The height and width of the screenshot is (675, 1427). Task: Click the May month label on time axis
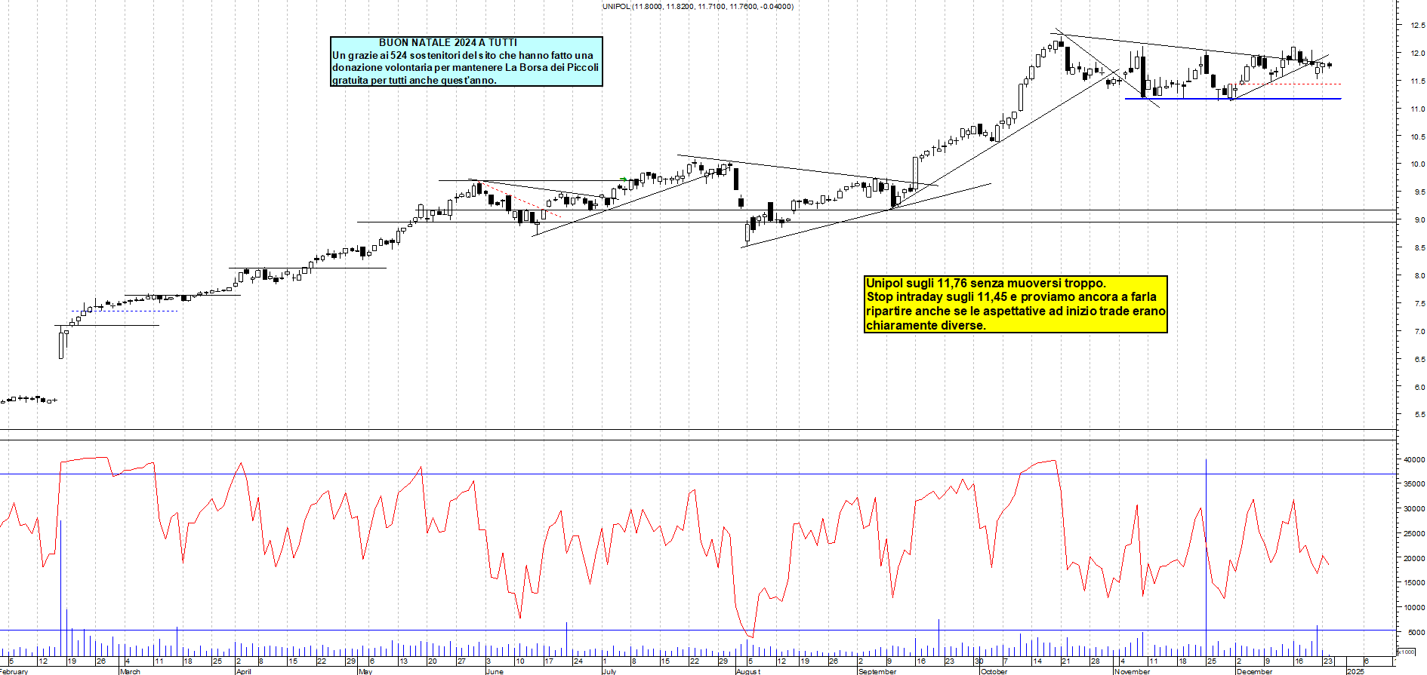click(365, 671)
